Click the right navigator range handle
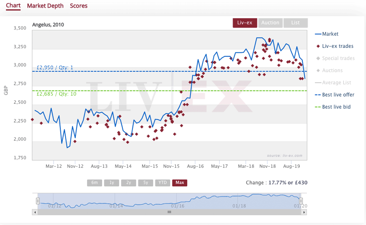Image resolution: width=366 pixels, height=225 pixels. (301, 201)
